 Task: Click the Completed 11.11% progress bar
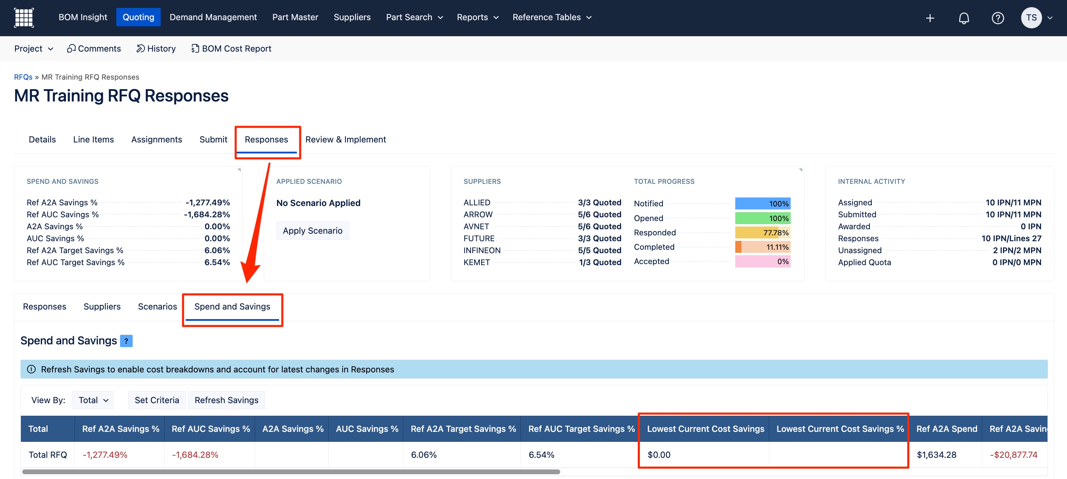[x=763, y=247]
